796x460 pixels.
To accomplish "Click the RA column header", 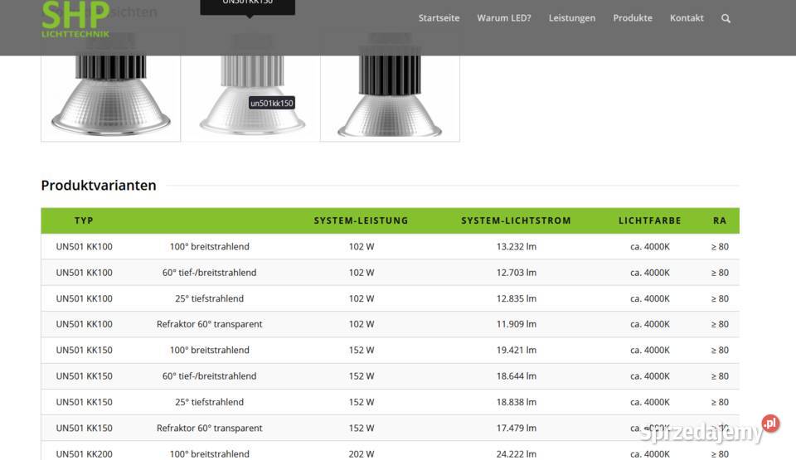I will pyautogui.click(x=719, y=220).
